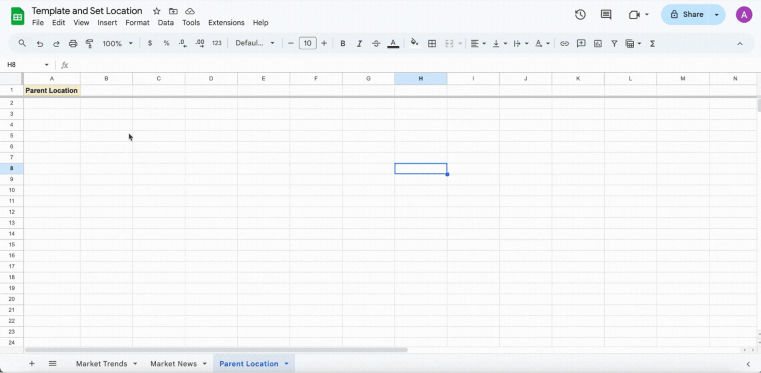Open vertical align dropdown
761x373 pixels.
(x=500, y=44)
